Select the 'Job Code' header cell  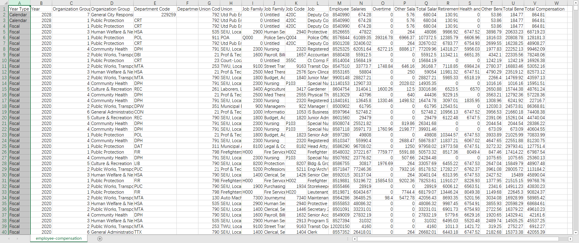pos(296,9)
